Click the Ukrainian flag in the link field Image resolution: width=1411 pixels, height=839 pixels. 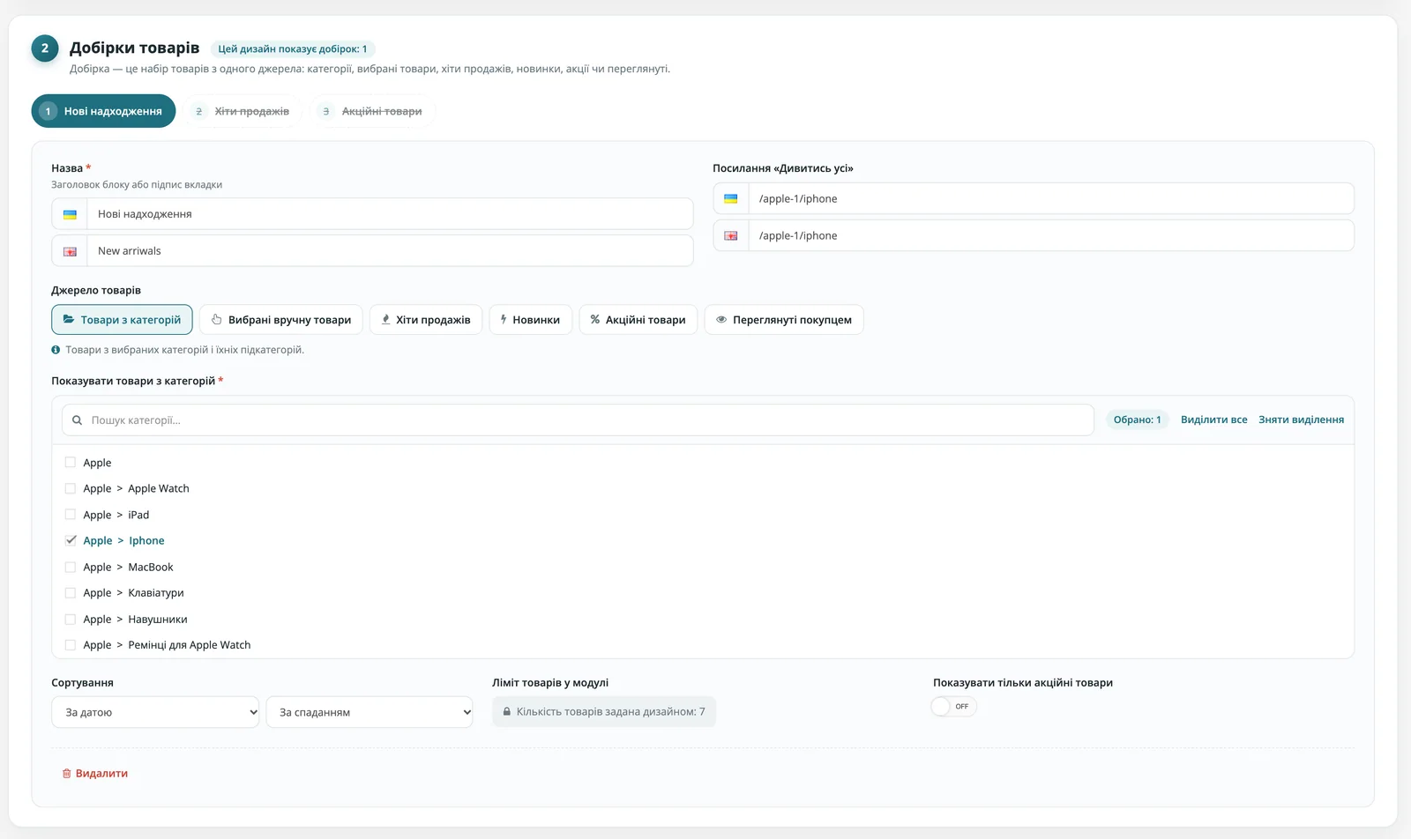point(731,199)
